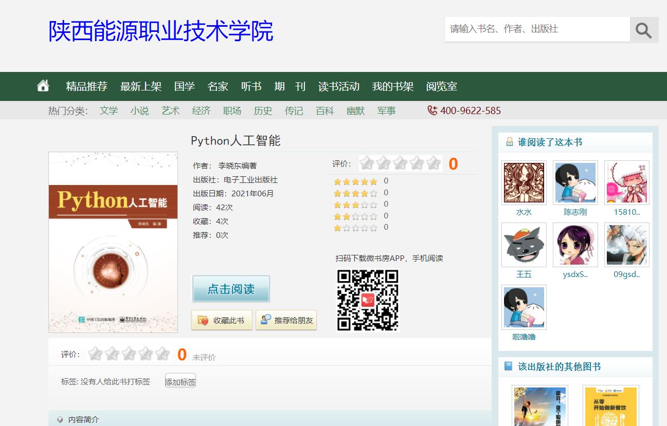This screenshot has height=426, width=667.
Task: Select third star in bottom 评价 rating
Action: 129,354
